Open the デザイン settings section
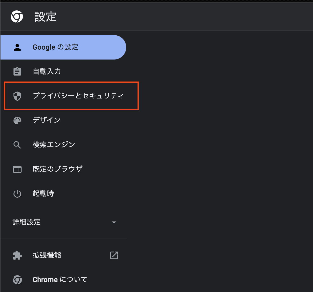The width and height of the screenshot is (313, 292). pos(47,120)
